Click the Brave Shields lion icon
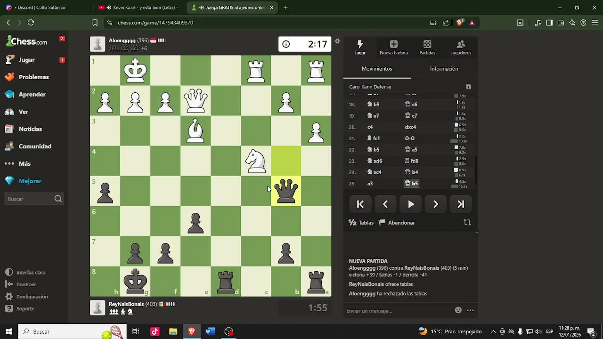This screenshot has height=339, width=603. pos(460,23)
